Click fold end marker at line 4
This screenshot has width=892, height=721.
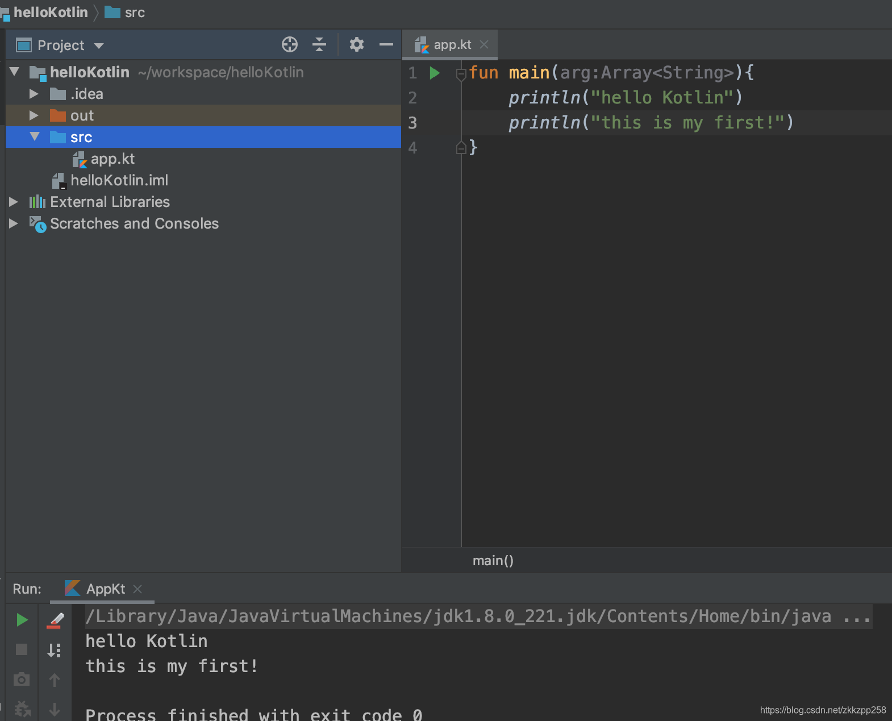tap(461, 148)
